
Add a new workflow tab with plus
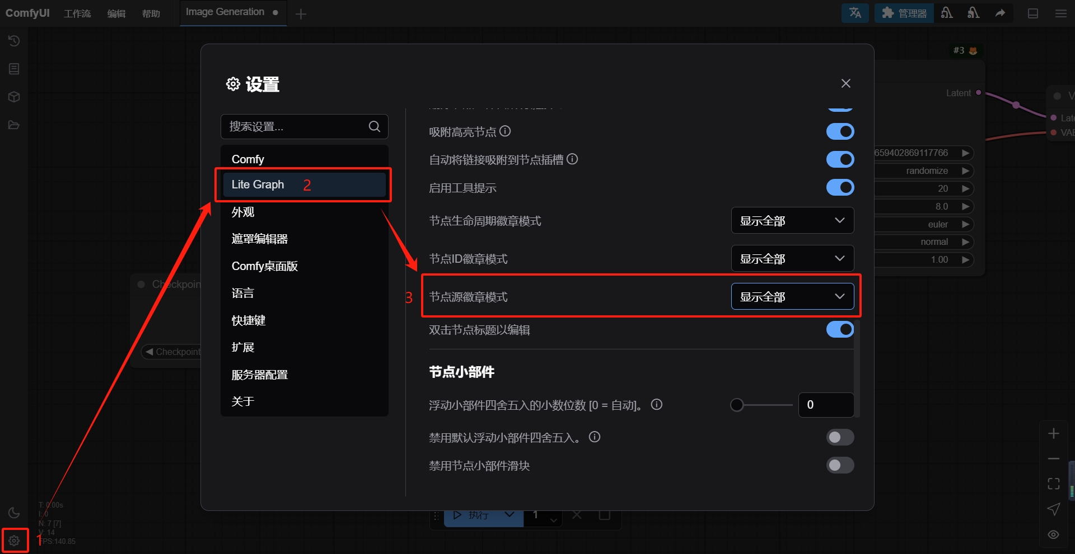tap(301, 14)
